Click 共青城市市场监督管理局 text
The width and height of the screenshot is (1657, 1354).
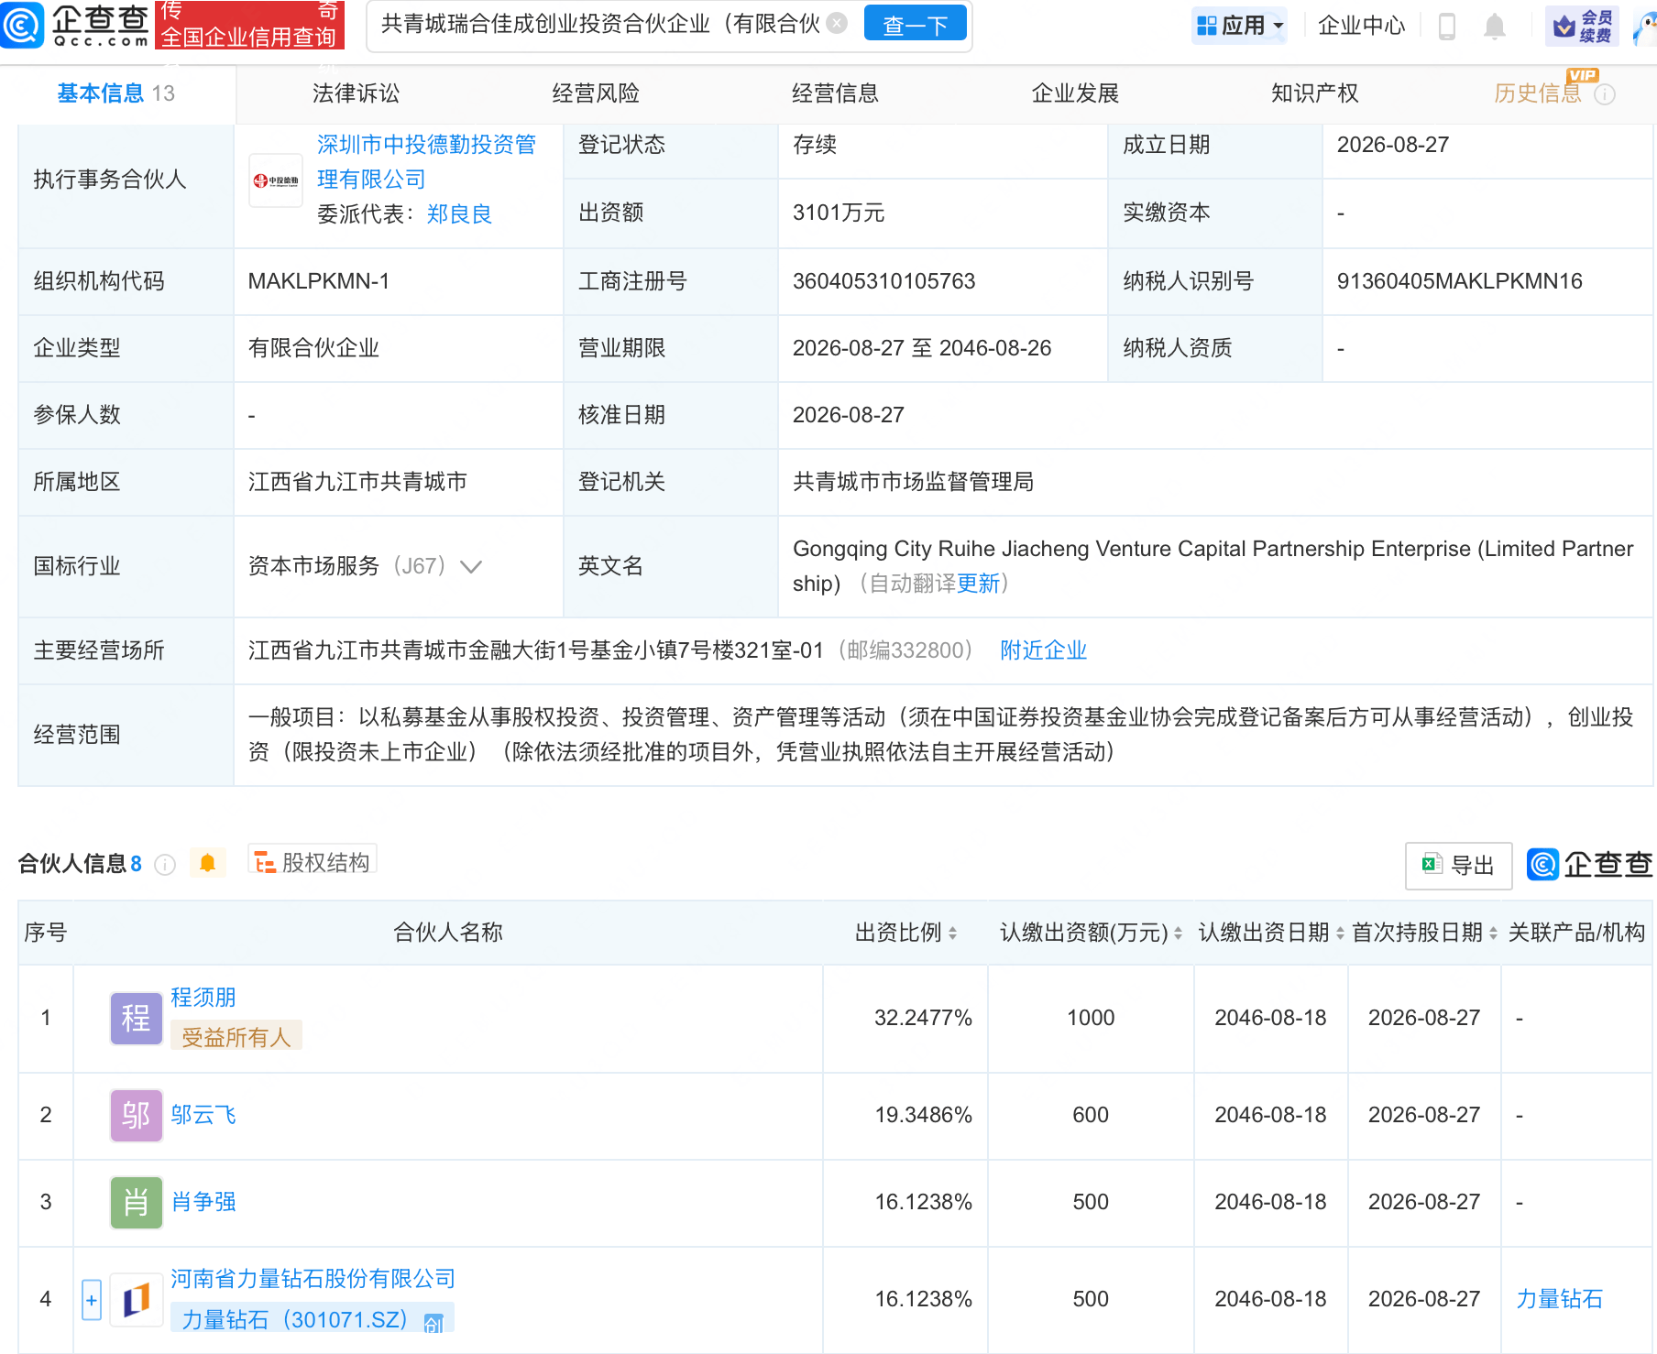tap(913, 482)
